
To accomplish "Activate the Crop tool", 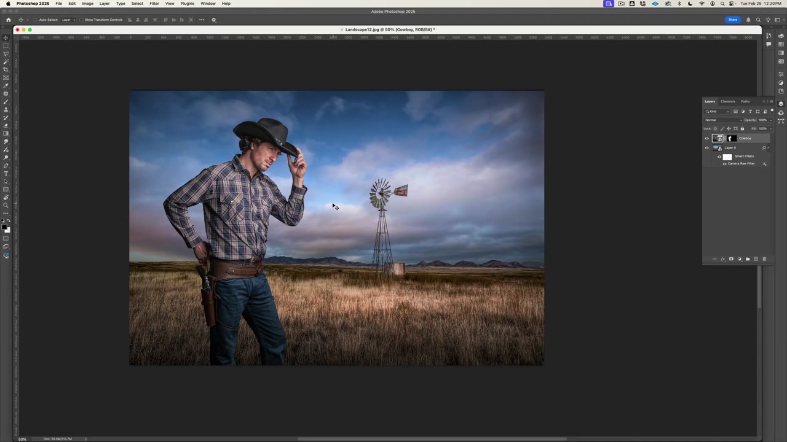I will [x=6, y=69].
